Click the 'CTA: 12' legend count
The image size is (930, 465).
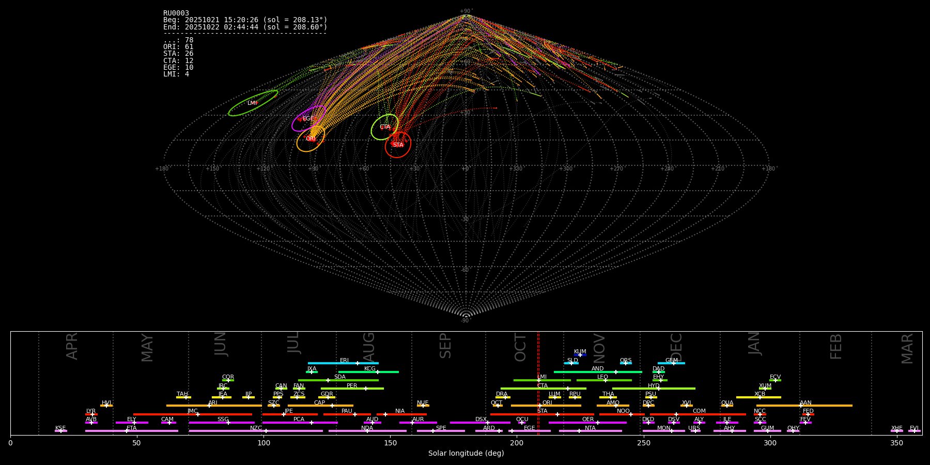tap(178, 60)
